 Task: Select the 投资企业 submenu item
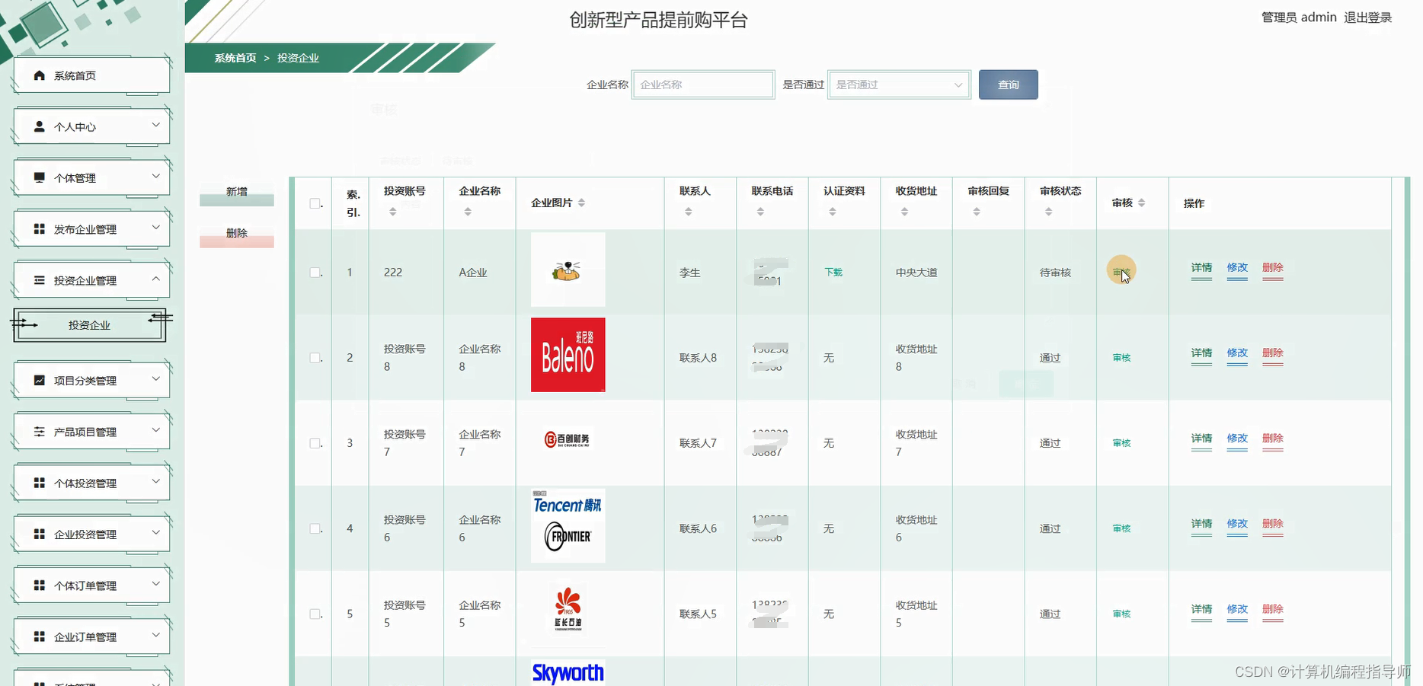point(90,325)
